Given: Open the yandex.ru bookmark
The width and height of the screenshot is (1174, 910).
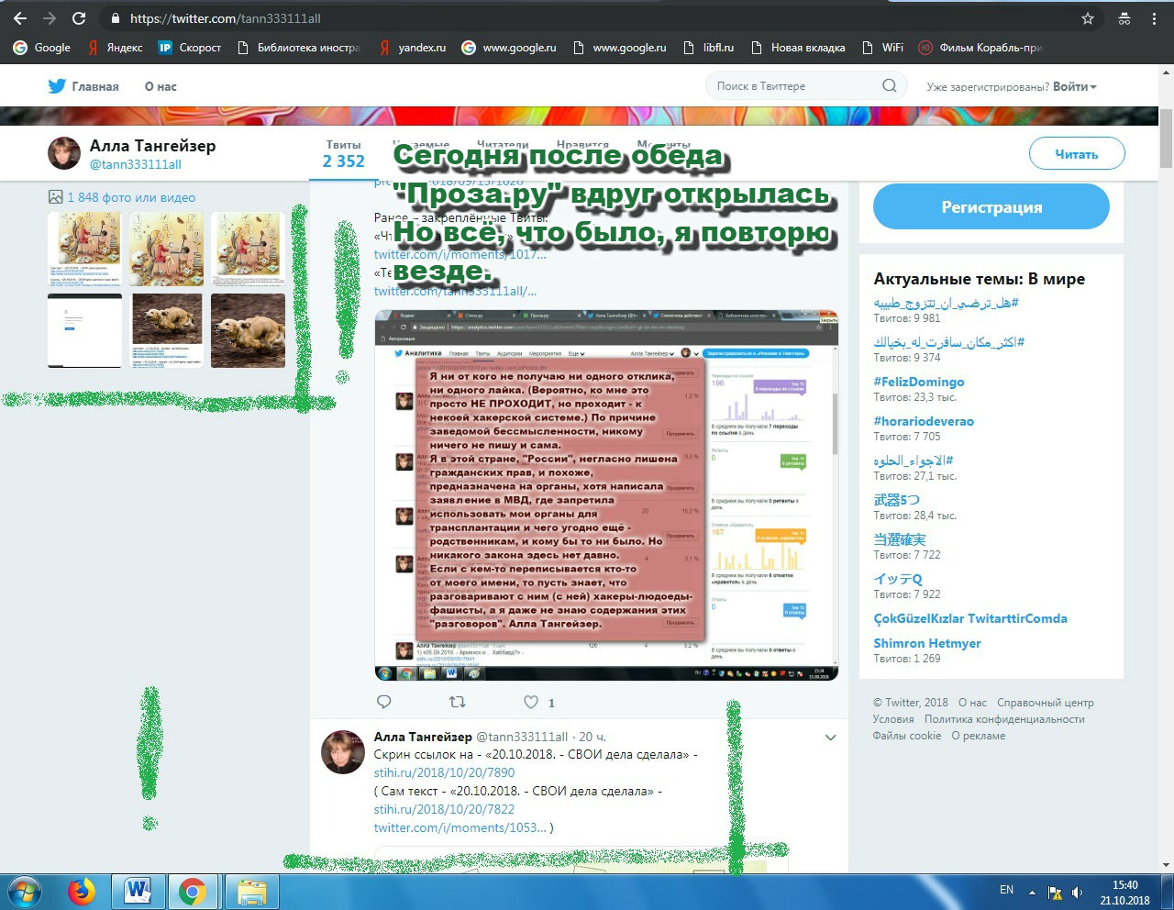Looking at the screenshot, I should pyautogui.click(x=413, y=48).
